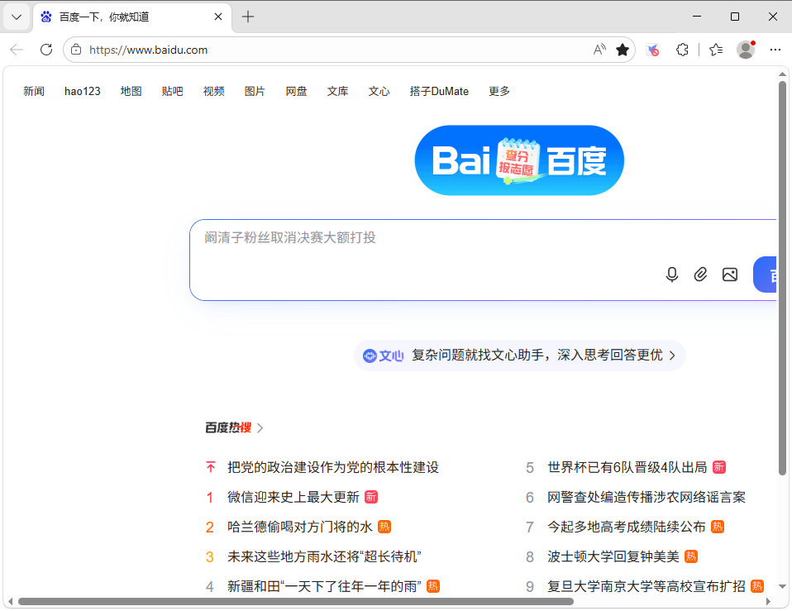Click 复杂问题就找文心助手 banner text
This screenshot has width=792, height=611.
click(537, 356)
